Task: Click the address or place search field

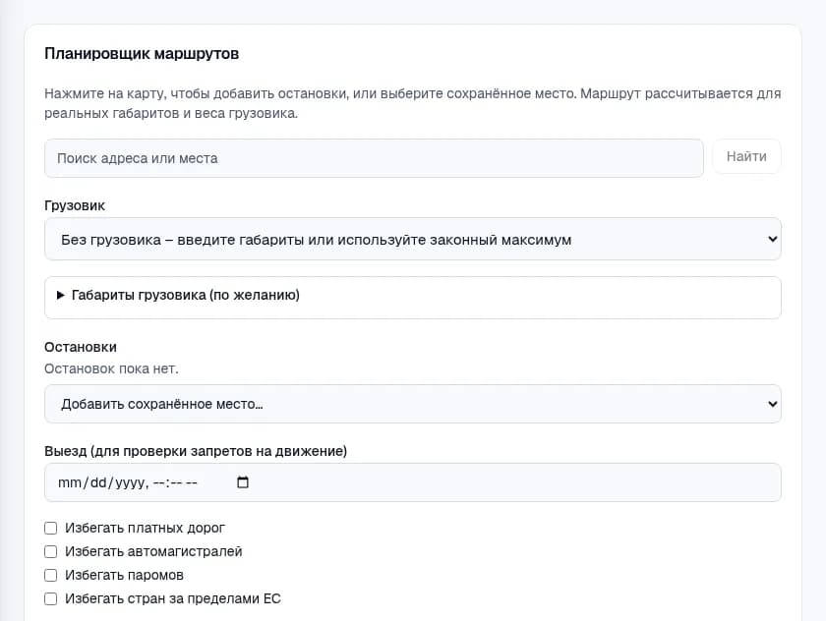Action: pyautogui.click(x=374, y=158)
